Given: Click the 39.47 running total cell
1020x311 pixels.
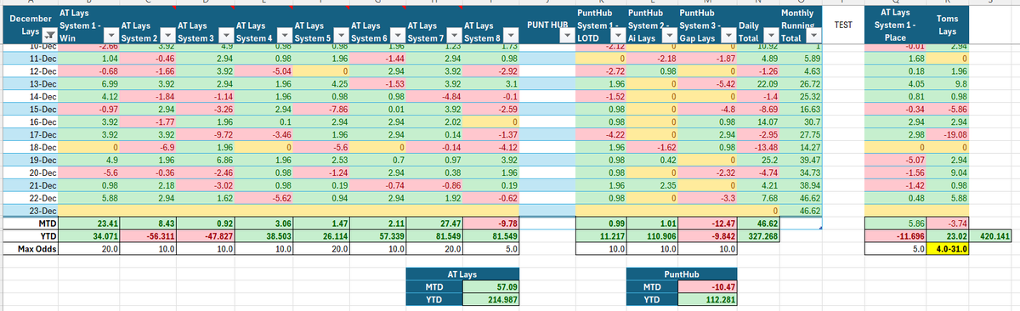Looking at the screenshot, I should pyautogui.click(x=801, y=160).
